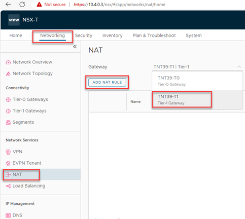
Task: Click the Gateway field label
Action: tap(98, 67)
